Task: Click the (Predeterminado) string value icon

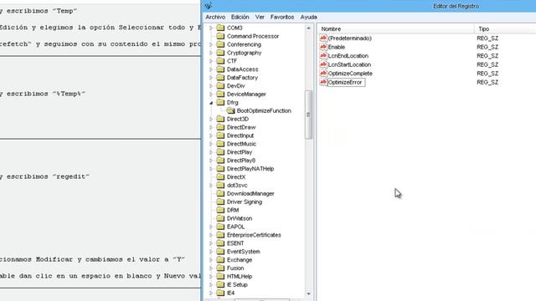Action: [x=323, y=38]
